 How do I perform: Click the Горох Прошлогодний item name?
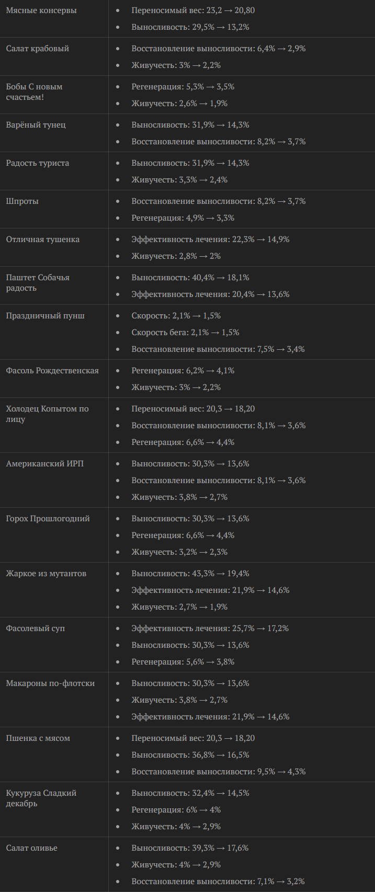(x=48, y=519)
